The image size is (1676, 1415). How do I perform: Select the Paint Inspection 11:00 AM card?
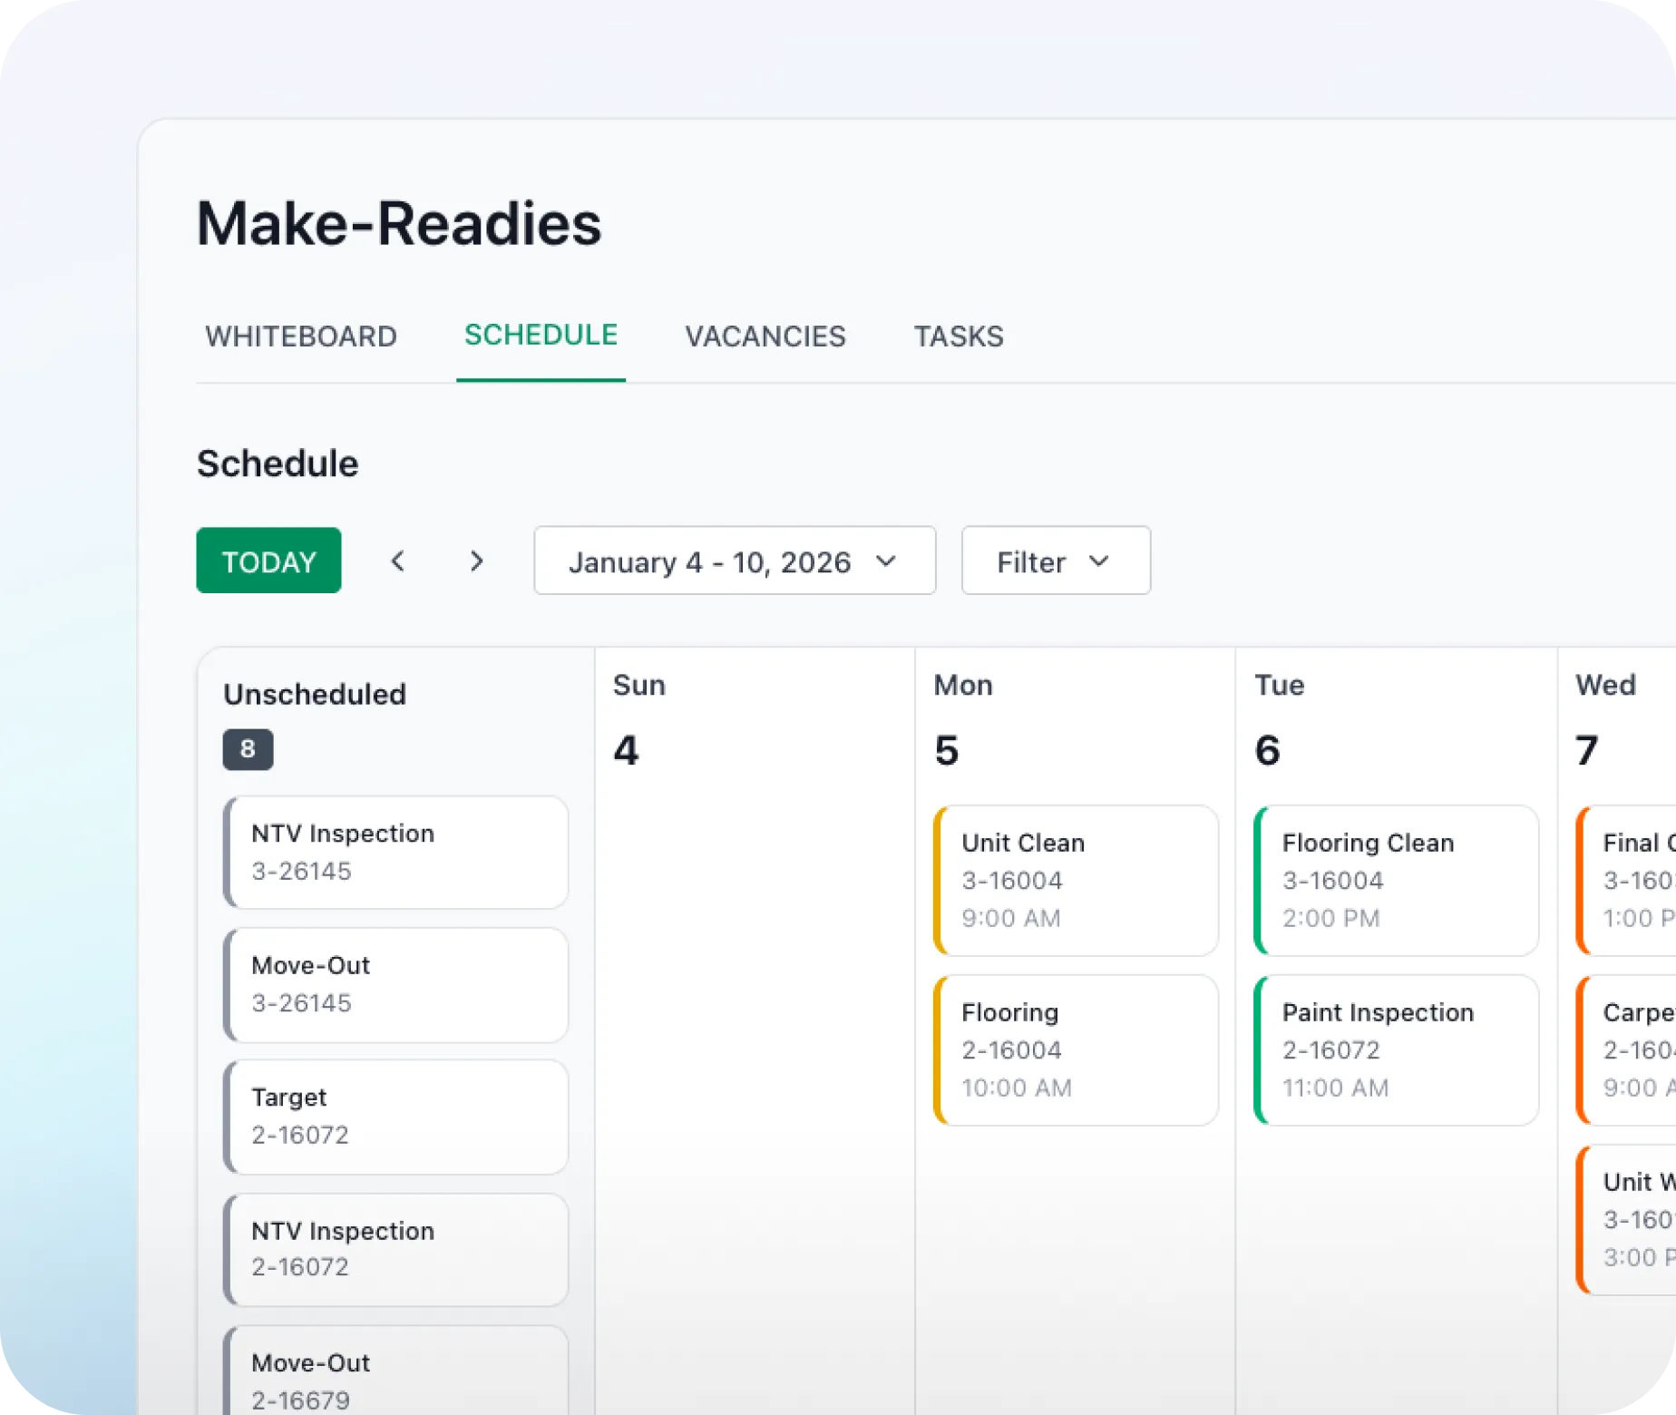[1396, 1050]
